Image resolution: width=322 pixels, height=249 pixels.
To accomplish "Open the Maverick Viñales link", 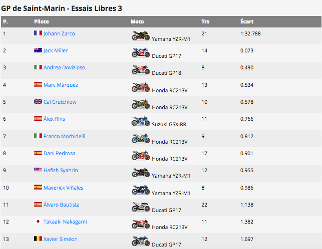I will coord(63,188).
